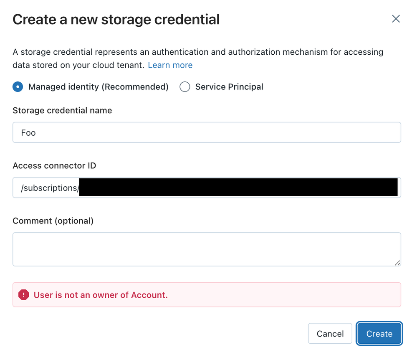
Task: Click the 'User is not an owner' error message
Action: tap(101, 295)
